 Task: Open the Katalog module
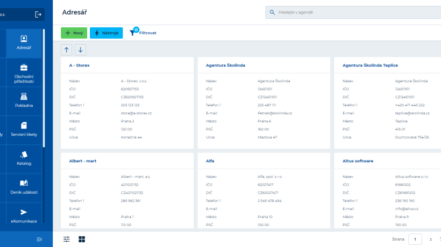coord(24,158)
